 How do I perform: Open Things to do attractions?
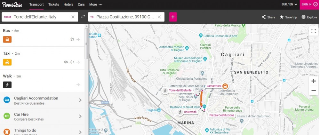coord(42,130)
